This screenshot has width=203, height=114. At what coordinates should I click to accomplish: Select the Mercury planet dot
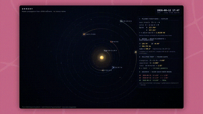tap(105, 51)
